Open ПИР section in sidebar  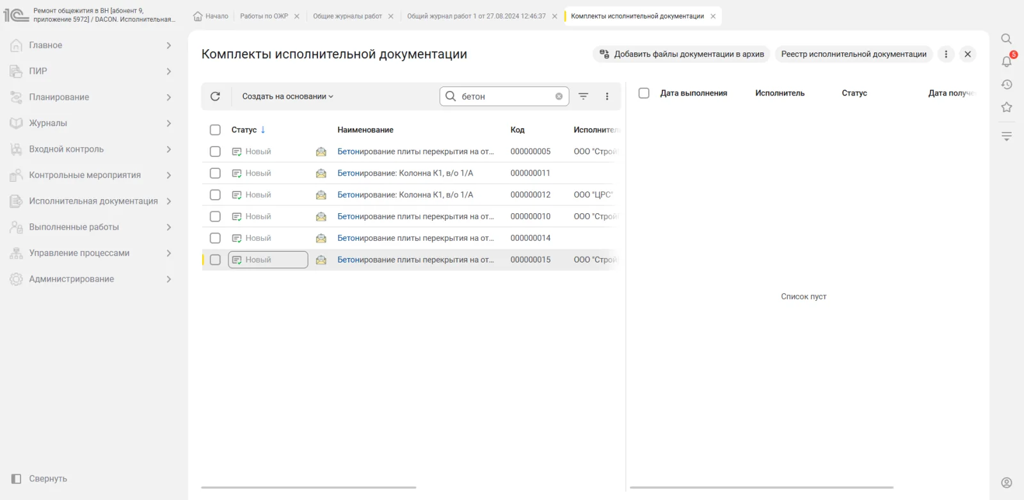coord(38,71)
